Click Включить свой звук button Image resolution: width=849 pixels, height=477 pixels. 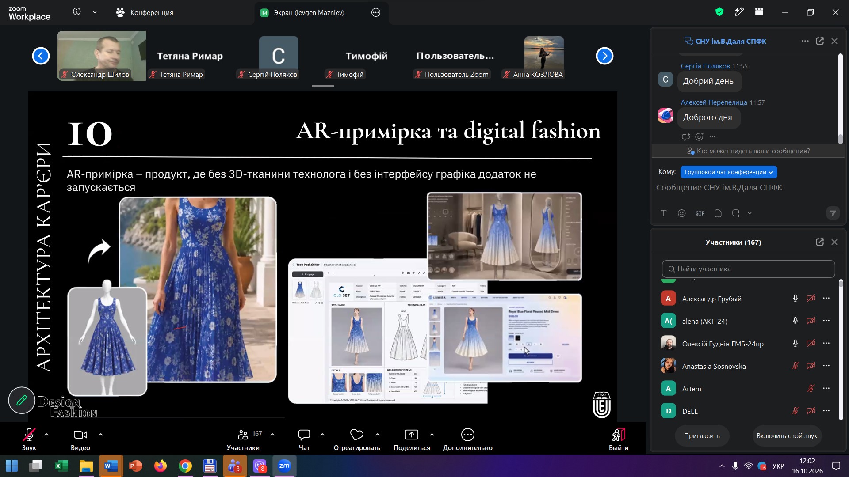click(787, 436)
